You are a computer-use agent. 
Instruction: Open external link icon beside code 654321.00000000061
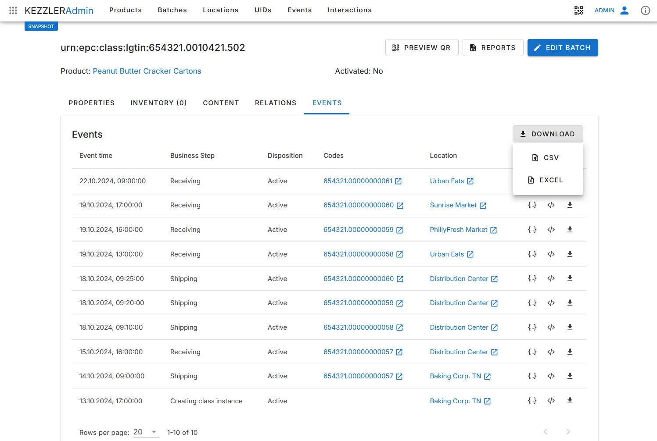[x=398, y=181]
